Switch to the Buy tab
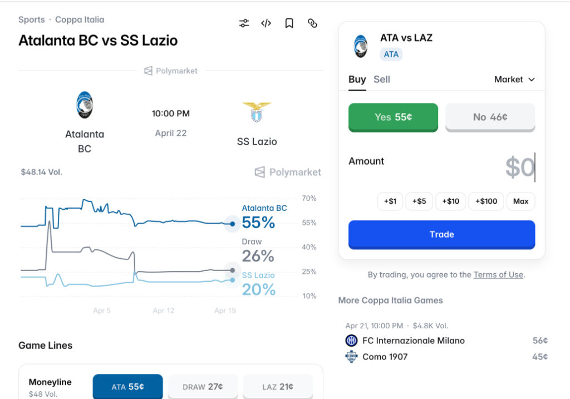The image size is (570, 399). point(357,80)
